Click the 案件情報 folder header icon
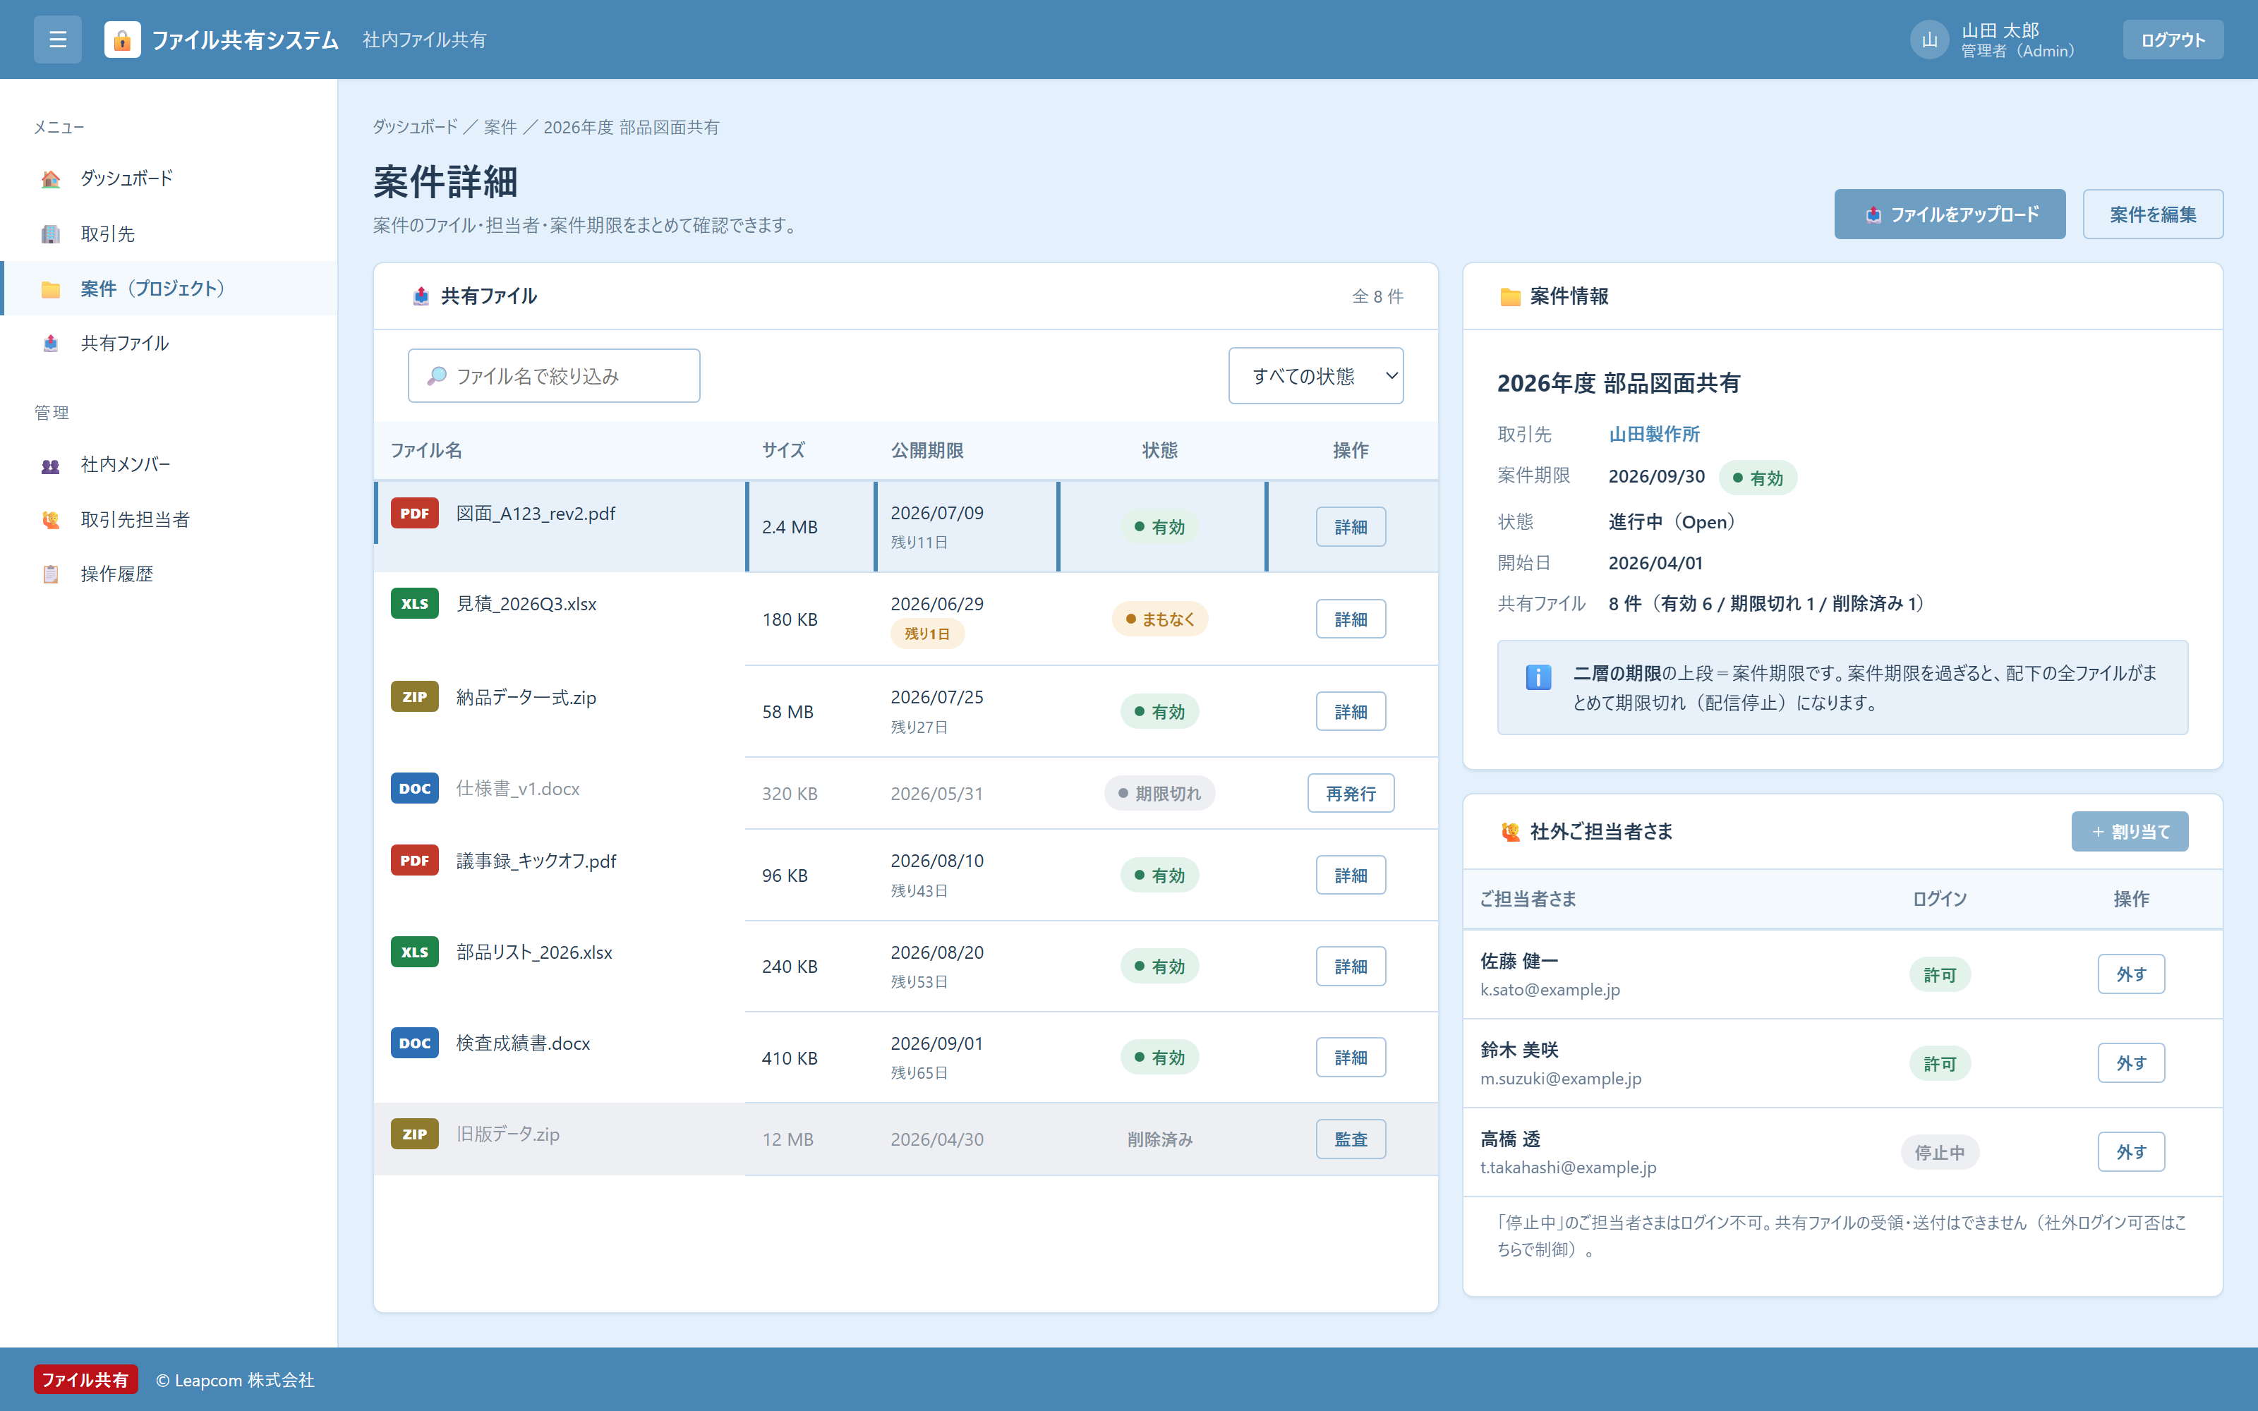This screenshot has width=2258, height=1411. click(x=1510, y=296)
